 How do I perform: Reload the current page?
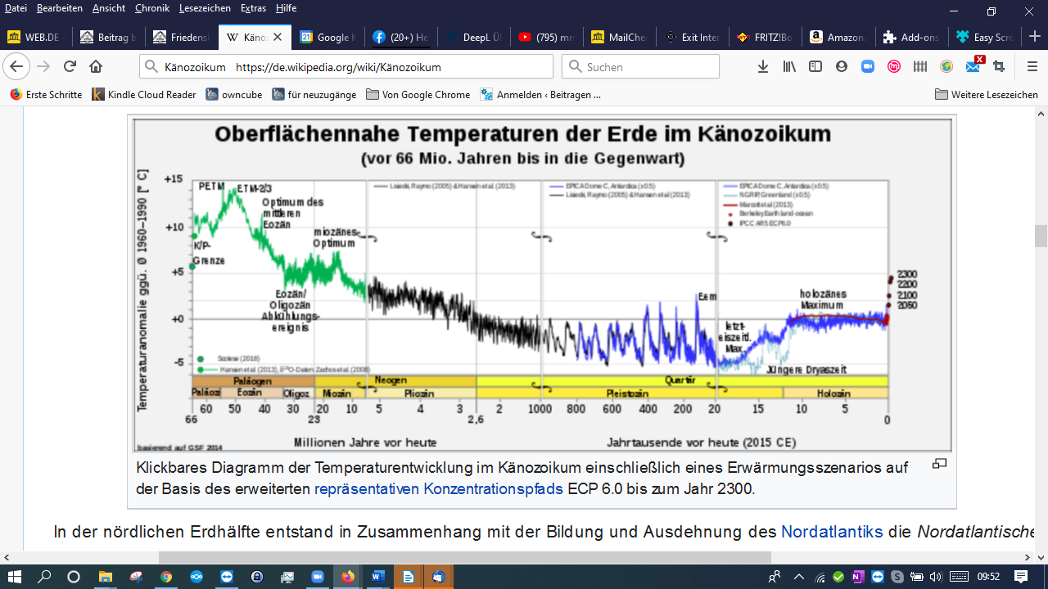click(70, 66)
